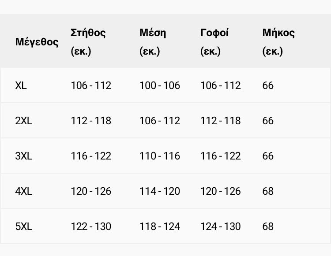Click 5XL hips value 124 - 130

point(221,226)
